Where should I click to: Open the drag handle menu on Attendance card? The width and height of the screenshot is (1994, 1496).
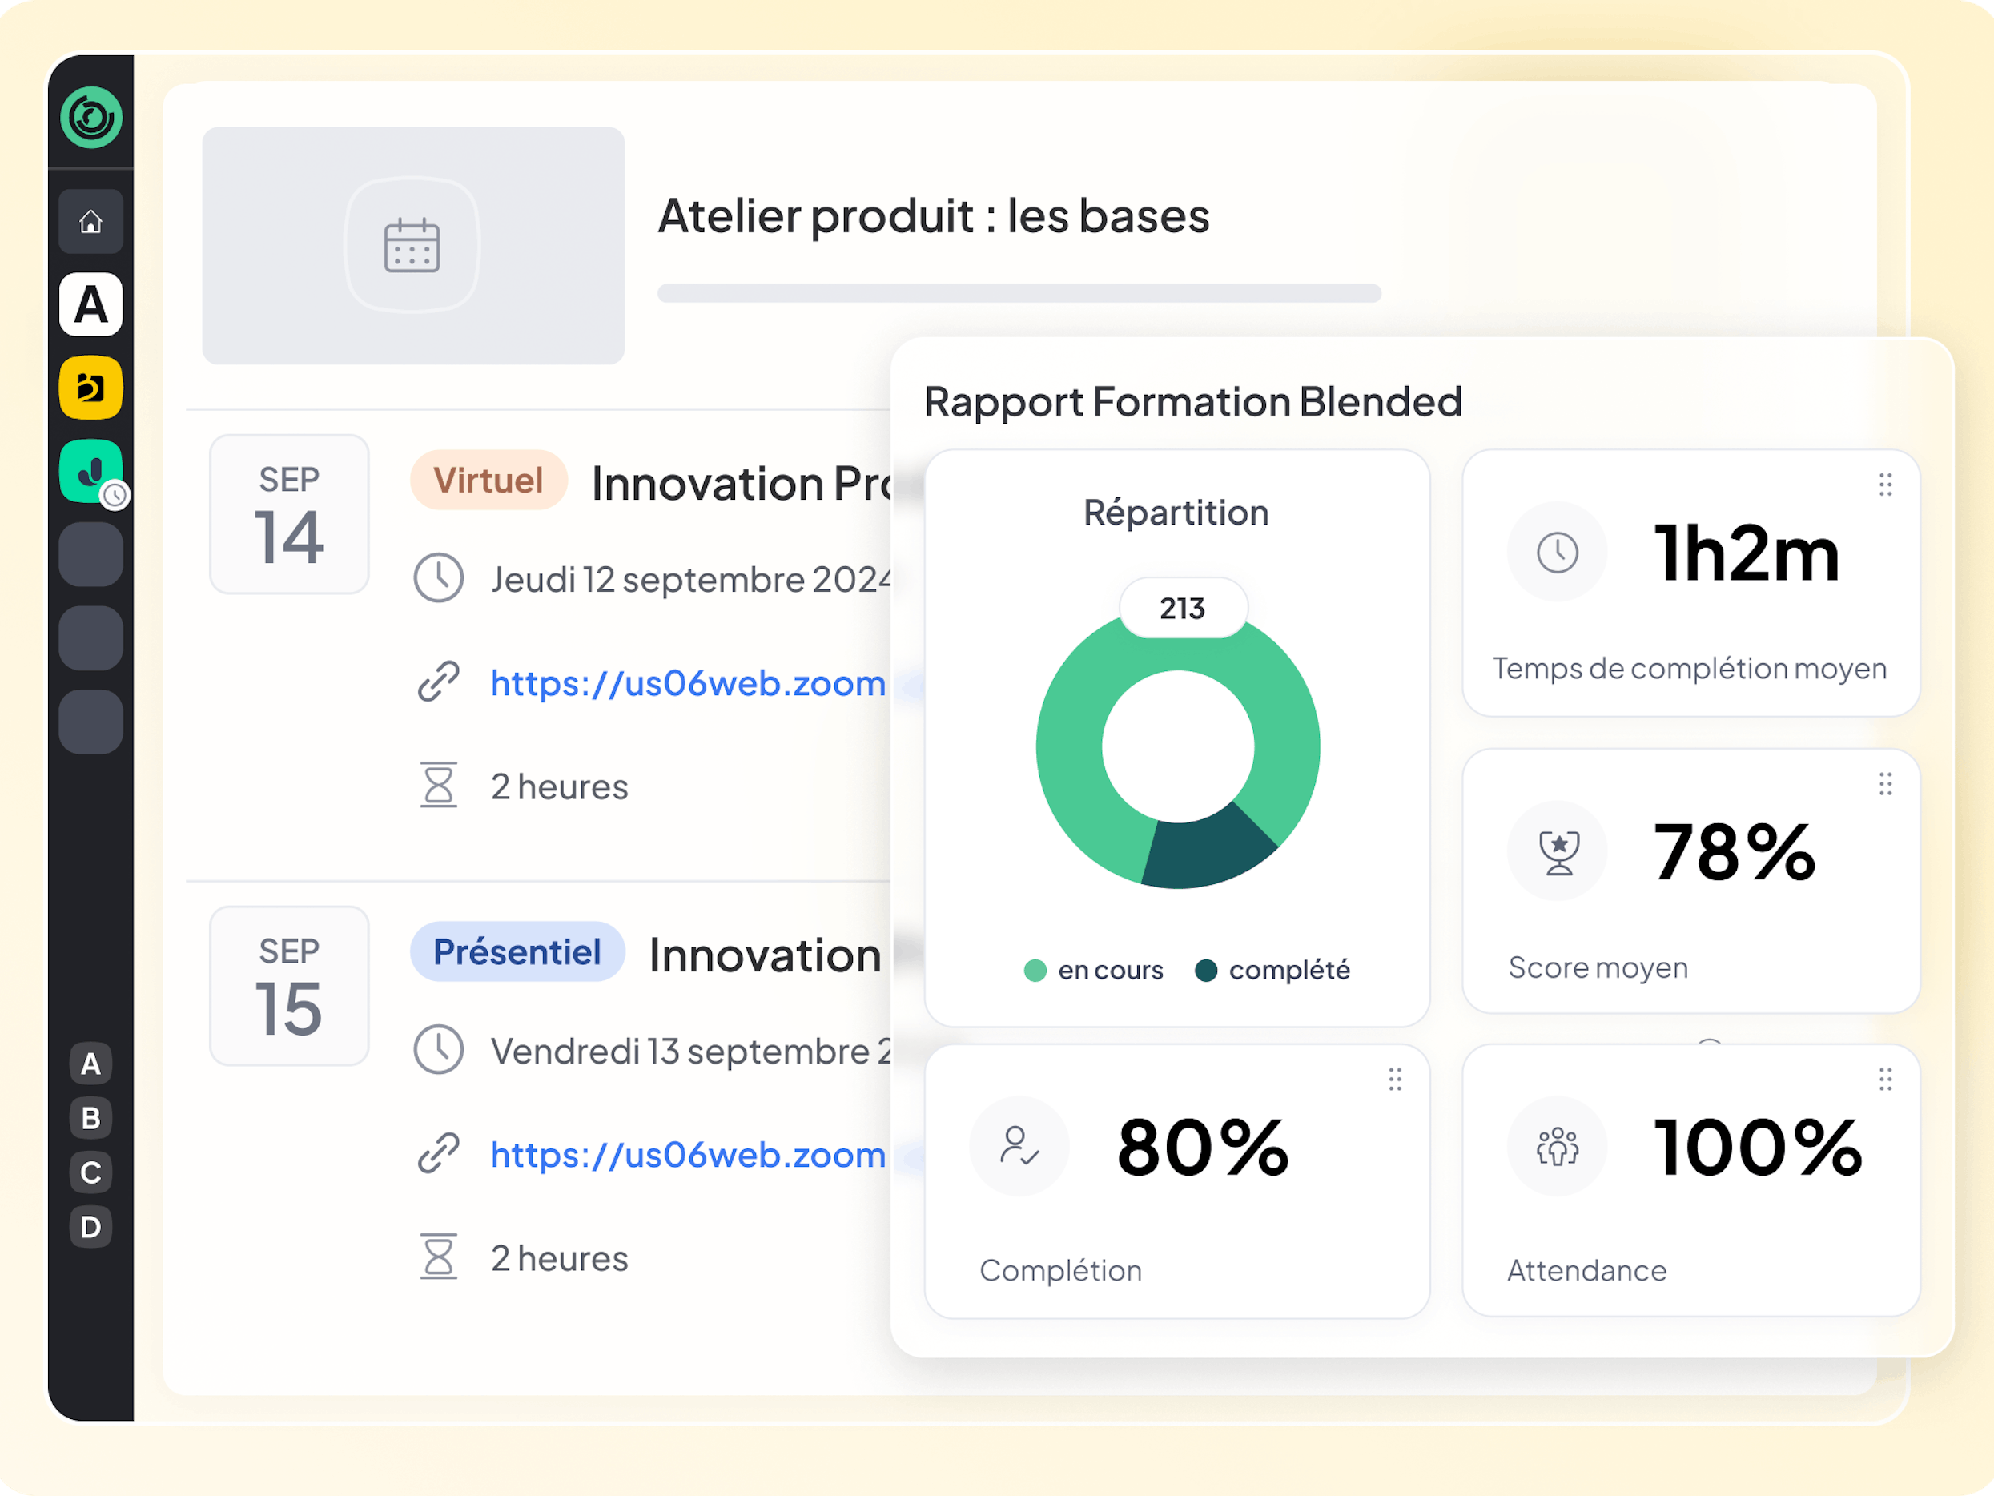click(1885, 1080)
